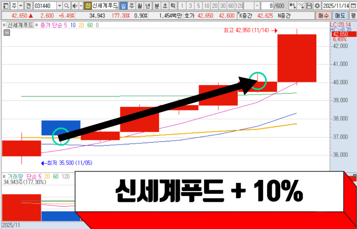
Task: Open the stock code 031440 dropdown
Action: click(x=59, y=6)
